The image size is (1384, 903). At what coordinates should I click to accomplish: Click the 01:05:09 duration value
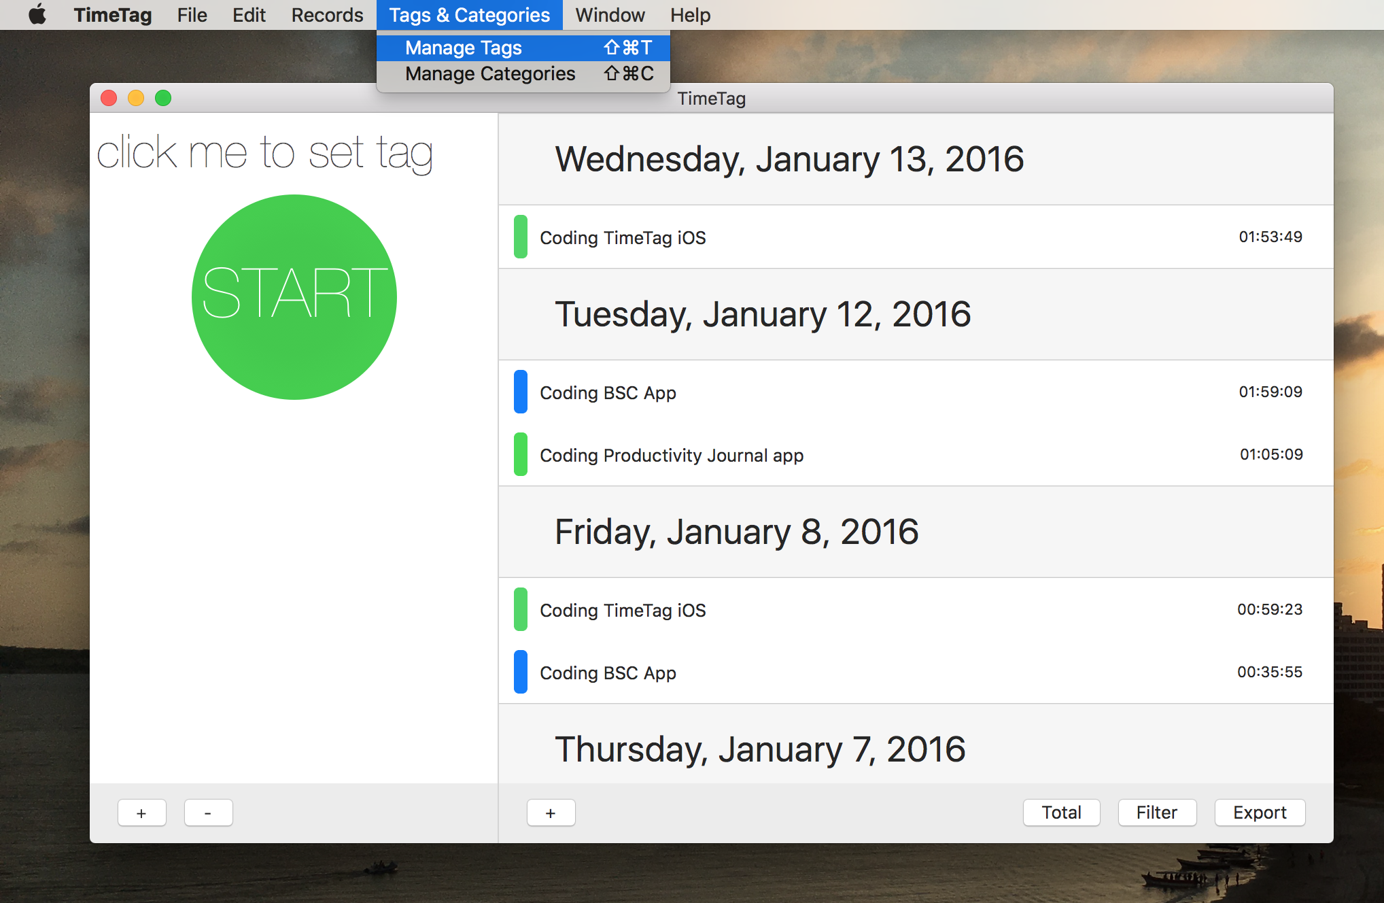pos(1271,454)
